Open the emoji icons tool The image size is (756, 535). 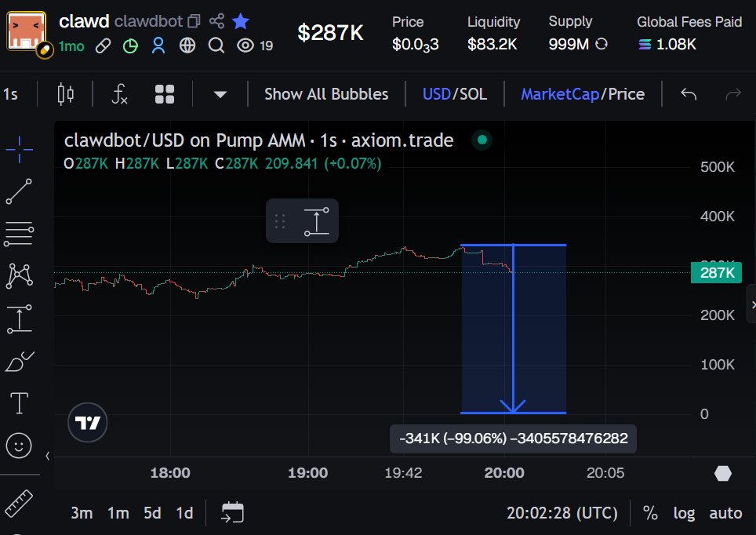coord(19,446)
